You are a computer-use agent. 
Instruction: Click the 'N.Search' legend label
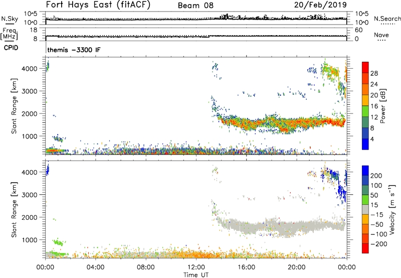point(387,19)
